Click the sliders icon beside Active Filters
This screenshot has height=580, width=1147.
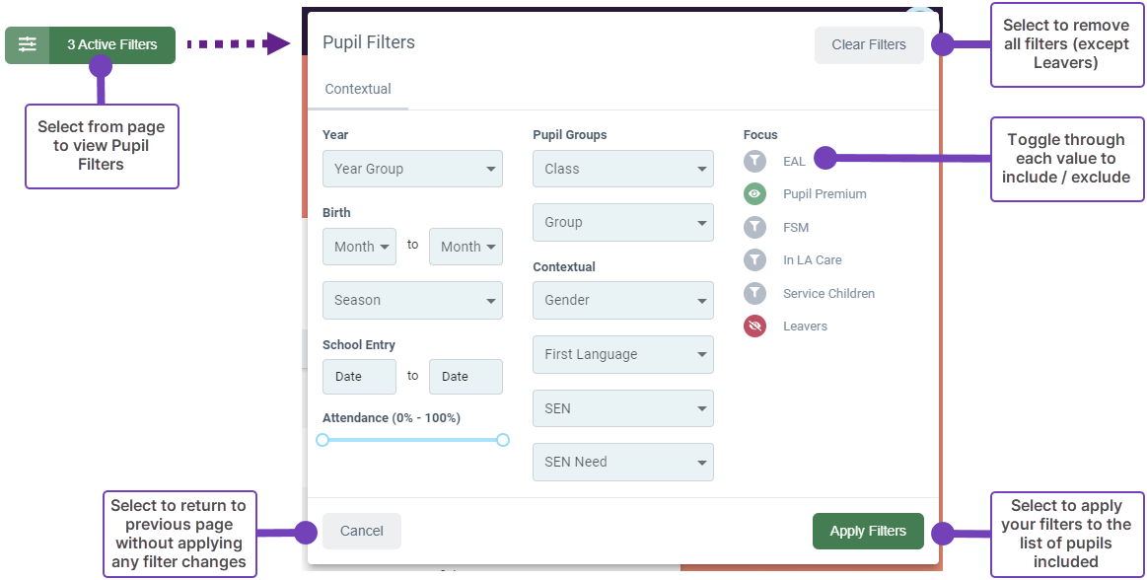point(27,44)
